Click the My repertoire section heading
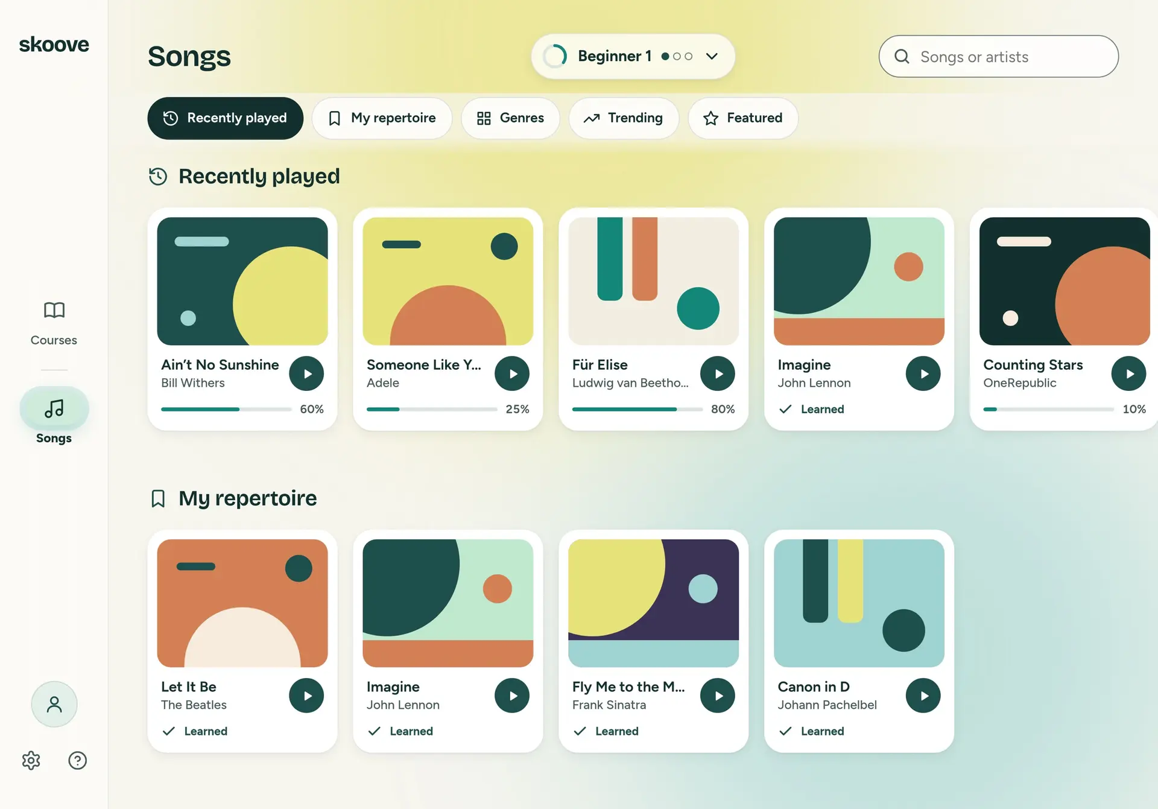 pos(247,498)
